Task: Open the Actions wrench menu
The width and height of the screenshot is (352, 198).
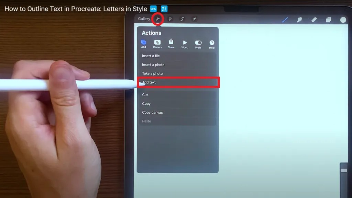Action: pos(158,19)
